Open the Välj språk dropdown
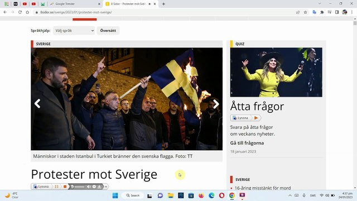 74,31
